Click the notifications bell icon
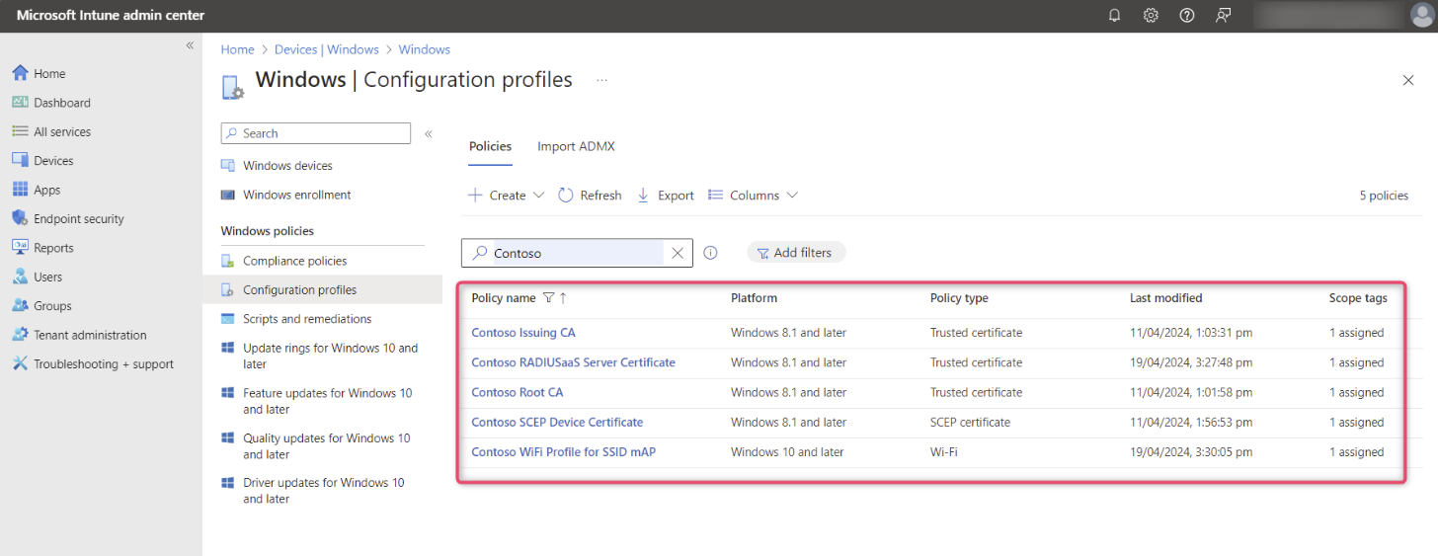The width and height of the screenshot is (1438, 556). coord(1114,16)
